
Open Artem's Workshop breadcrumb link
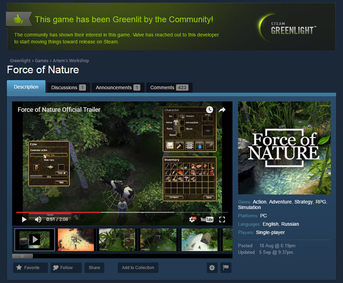click(71, 61)
